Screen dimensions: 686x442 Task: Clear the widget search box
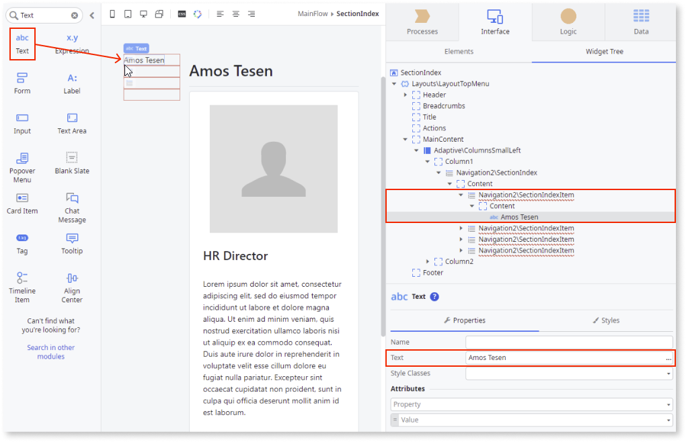(74, 15)
